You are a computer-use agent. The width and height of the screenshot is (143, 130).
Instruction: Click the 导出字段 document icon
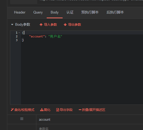(58, 110)
